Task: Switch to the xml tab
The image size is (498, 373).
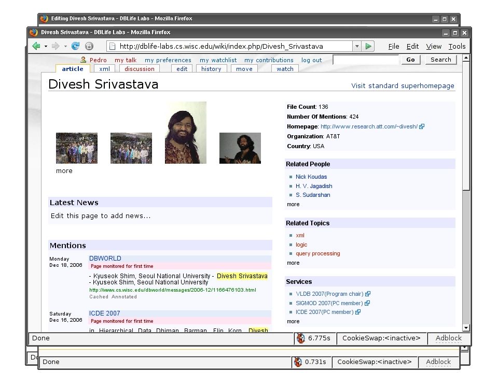Action: tap(104, 69)
